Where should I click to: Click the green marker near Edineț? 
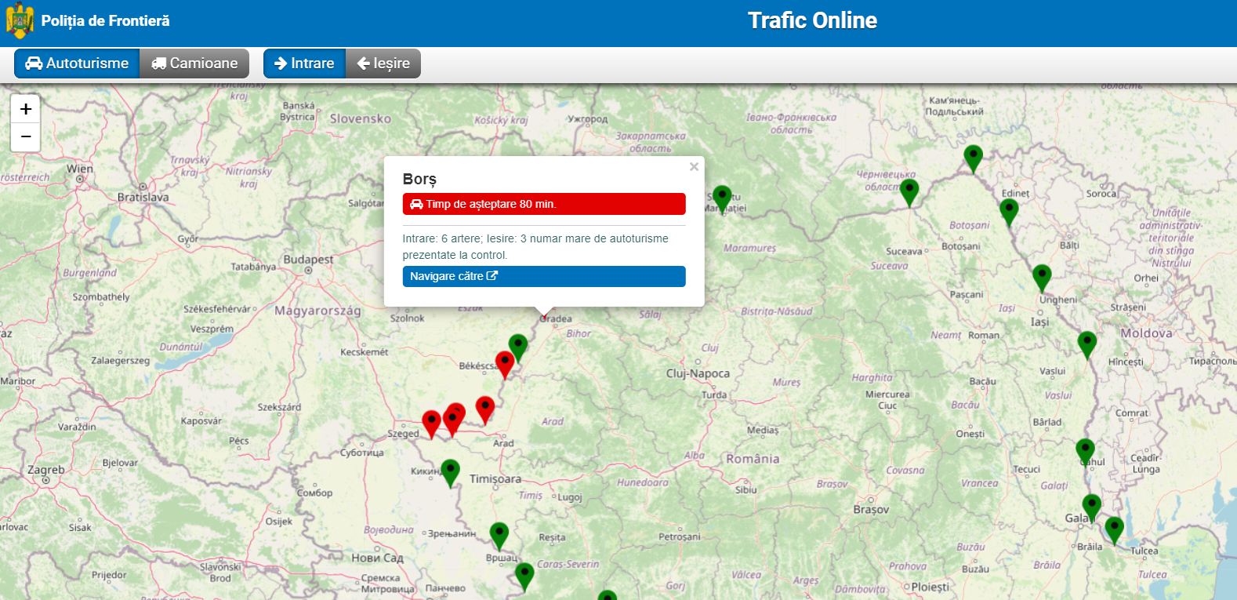tap(1009, 210)
